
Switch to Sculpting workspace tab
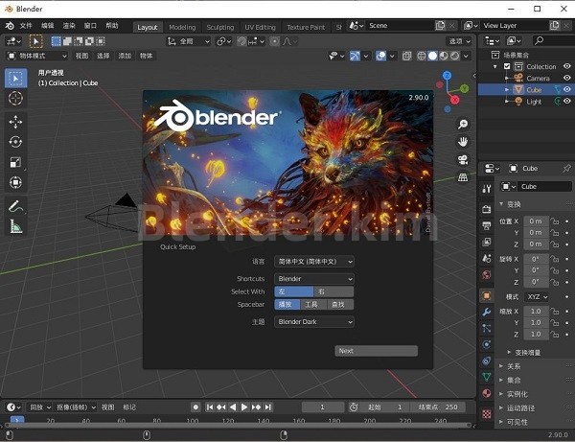click(x=220, y=27)
